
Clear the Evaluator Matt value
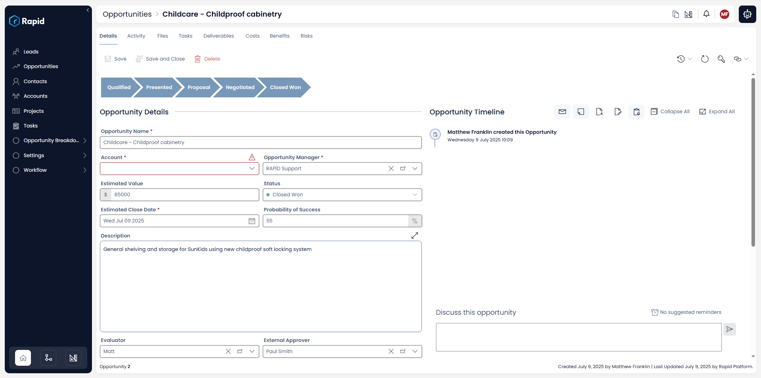pos(228,351)
